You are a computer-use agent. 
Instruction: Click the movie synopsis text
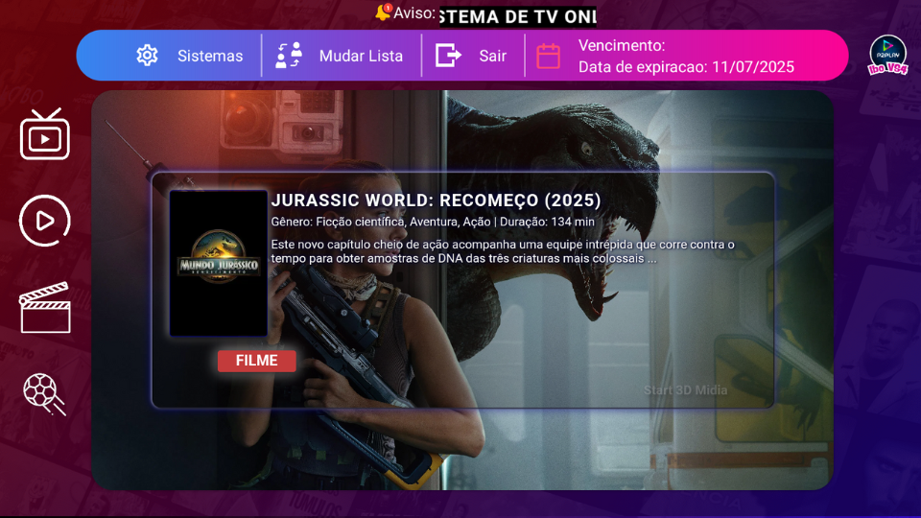pos(502,251)
